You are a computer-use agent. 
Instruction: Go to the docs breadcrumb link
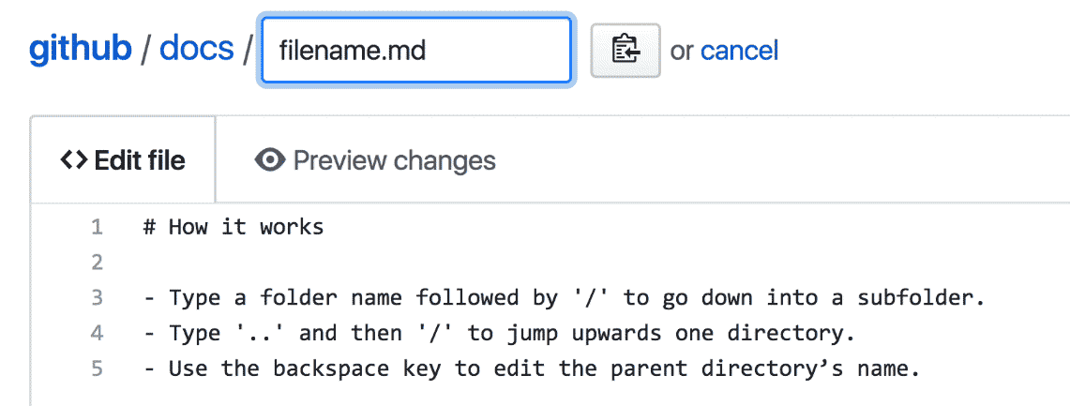(196, 49)
